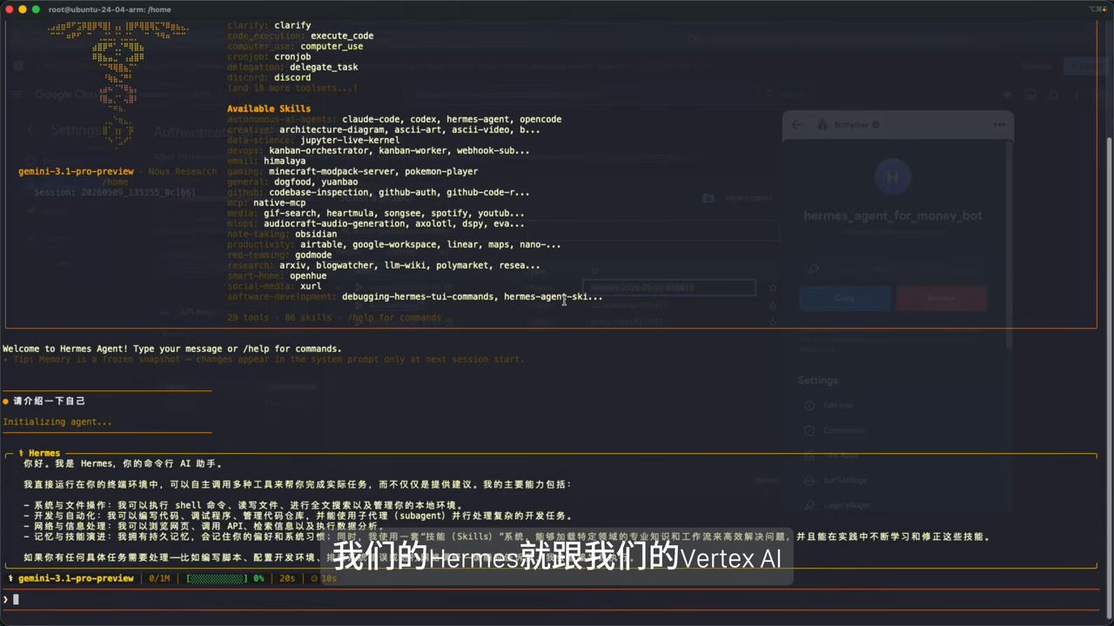Click the 'data-science: jupyter-live-kernel' row
This screenshot has height=626, width=1114.
(313, 140)
